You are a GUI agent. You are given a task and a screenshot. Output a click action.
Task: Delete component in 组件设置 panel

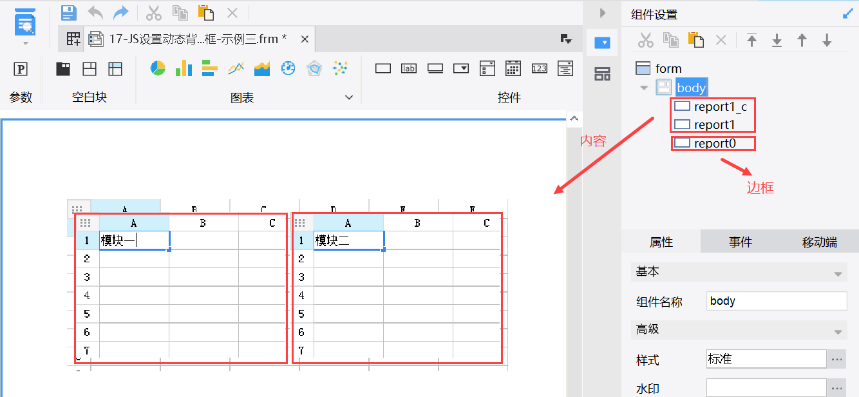pos(721,40)
